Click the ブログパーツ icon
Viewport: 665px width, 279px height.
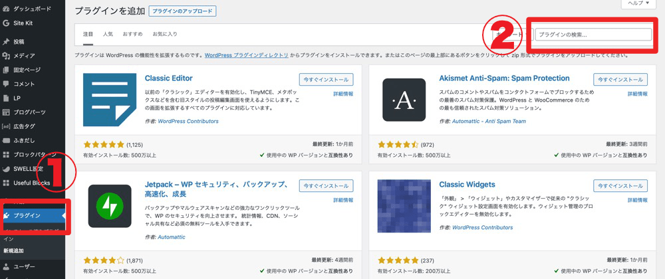(6, 112)
